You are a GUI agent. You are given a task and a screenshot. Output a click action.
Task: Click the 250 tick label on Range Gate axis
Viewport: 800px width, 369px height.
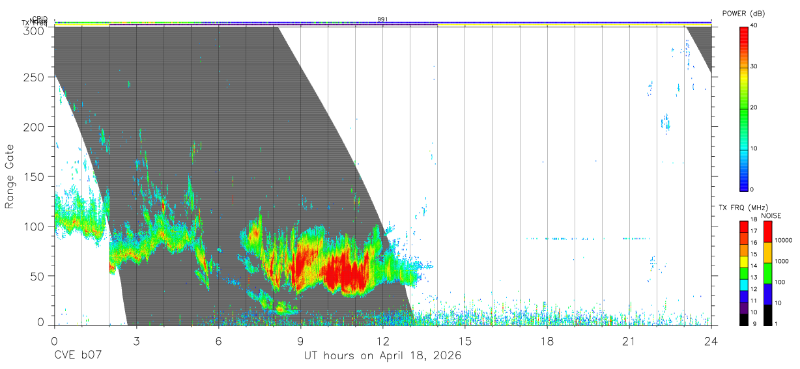click(x=35, y=77)
